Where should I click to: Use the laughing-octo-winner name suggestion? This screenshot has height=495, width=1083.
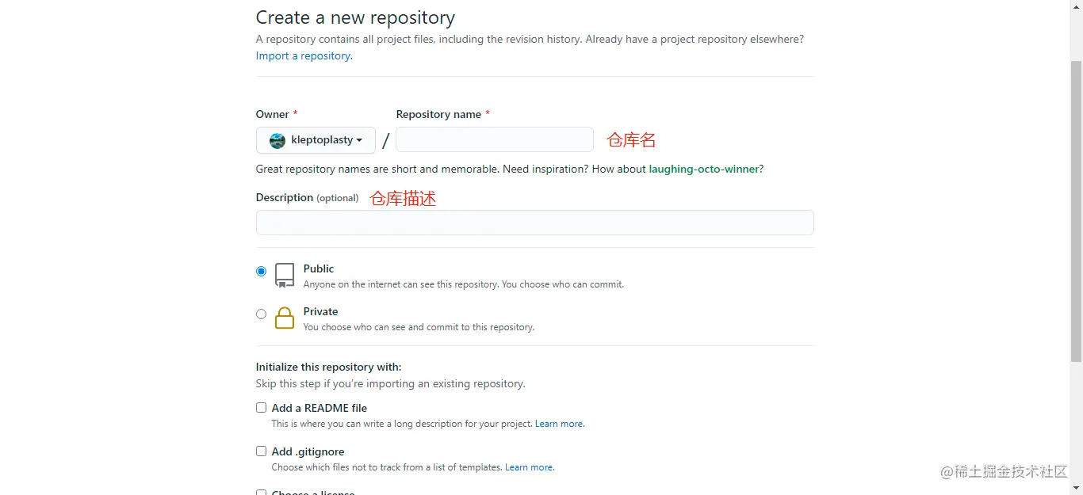tap(703, 169)
